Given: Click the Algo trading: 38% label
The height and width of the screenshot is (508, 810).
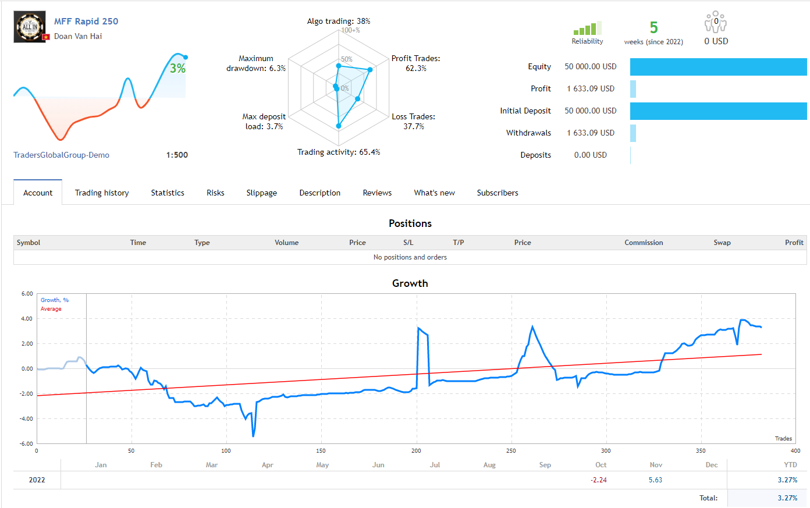Looking at the screenshot, I should pyautogui.click(x=339, y=21).
